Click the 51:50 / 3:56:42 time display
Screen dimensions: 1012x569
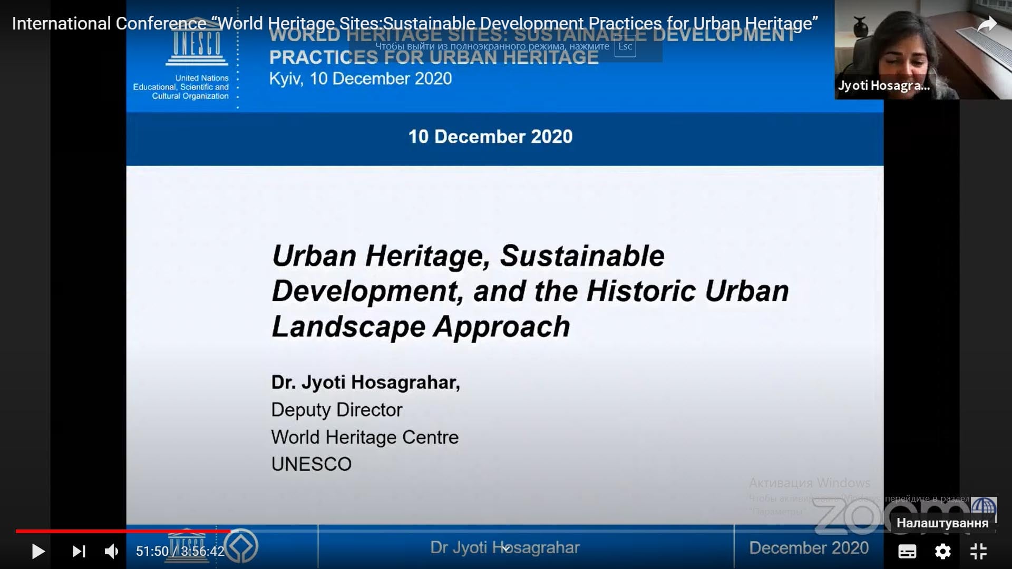pos(180,552)
